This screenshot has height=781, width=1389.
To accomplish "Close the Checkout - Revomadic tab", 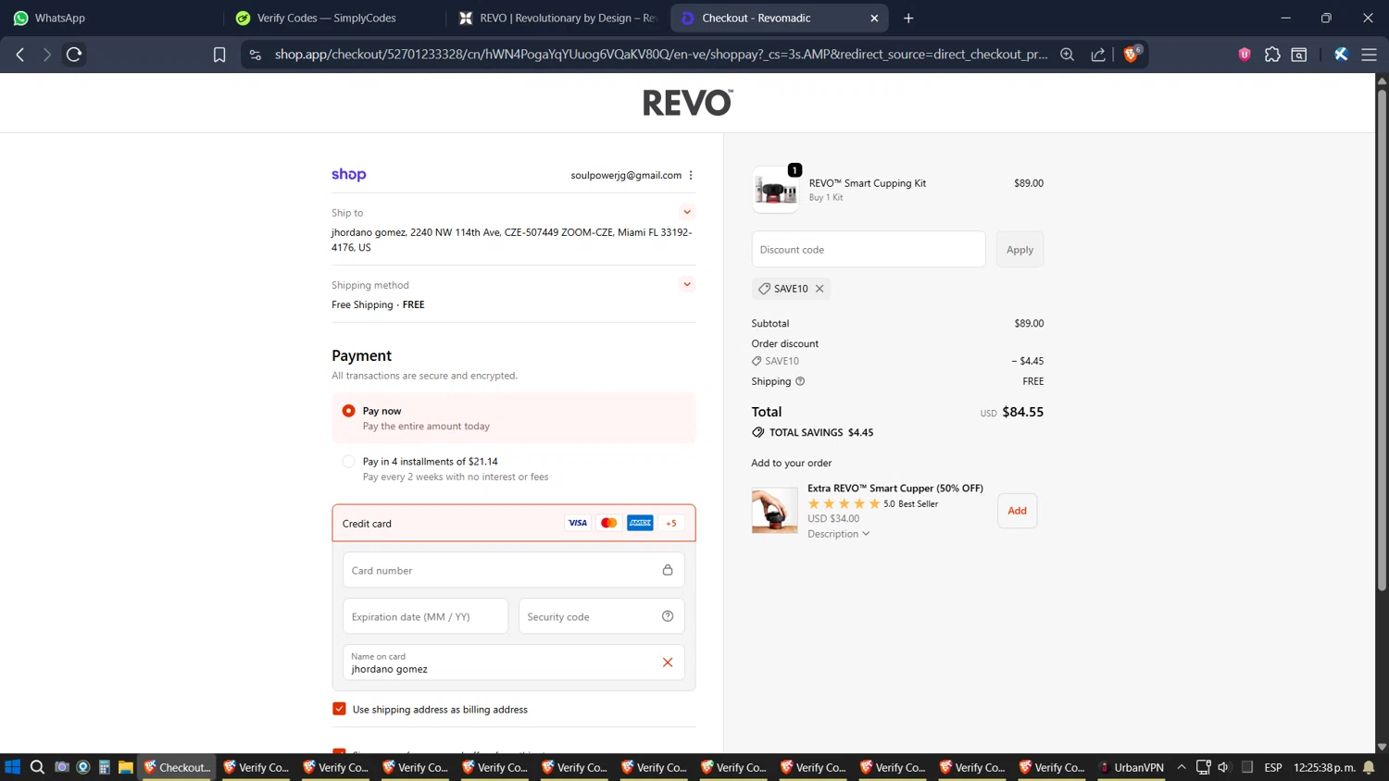I will pyautogui.click(x=874, y=18).
